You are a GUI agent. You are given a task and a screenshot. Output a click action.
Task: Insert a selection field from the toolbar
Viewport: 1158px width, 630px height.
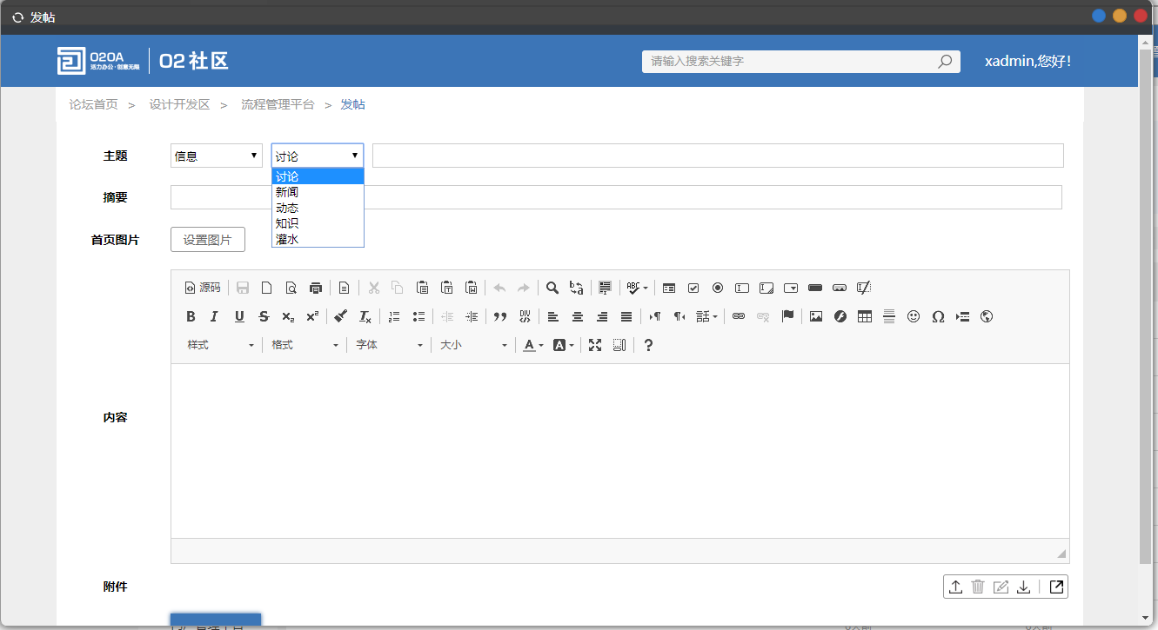(791, 288)
